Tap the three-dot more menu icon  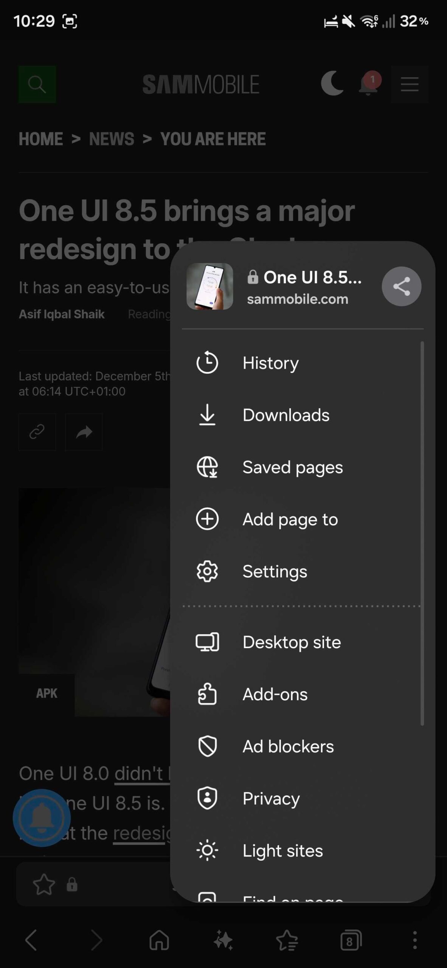[415, 940]
